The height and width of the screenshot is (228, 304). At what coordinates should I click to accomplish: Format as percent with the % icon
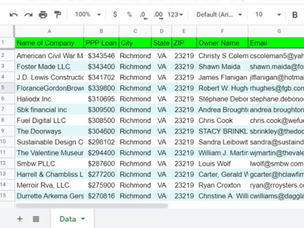(x=129, y=14)
